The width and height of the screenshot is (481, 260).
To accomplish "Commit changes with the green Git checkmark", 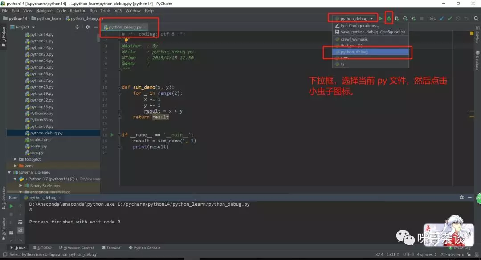I will click(x=450, y=18).
